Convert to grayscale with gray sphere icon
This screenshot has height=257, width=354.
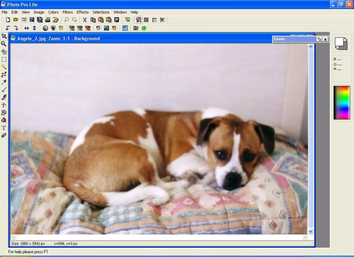point(46,28)
